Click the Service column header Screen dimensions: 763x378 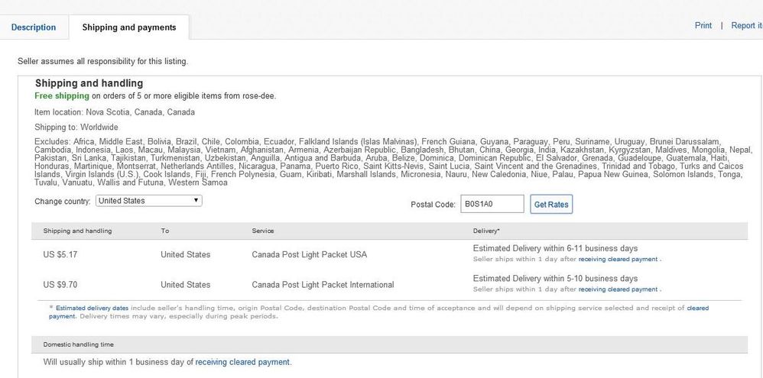click(x=262, y=231)
